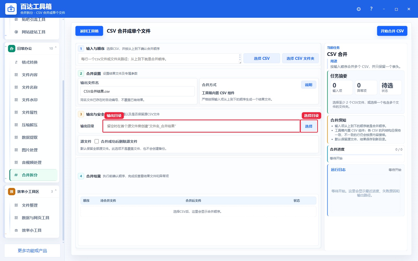Viewport: 418px width, 261px height.
Task: Click the green 日常办公 category icon
Action: (12, 49)
